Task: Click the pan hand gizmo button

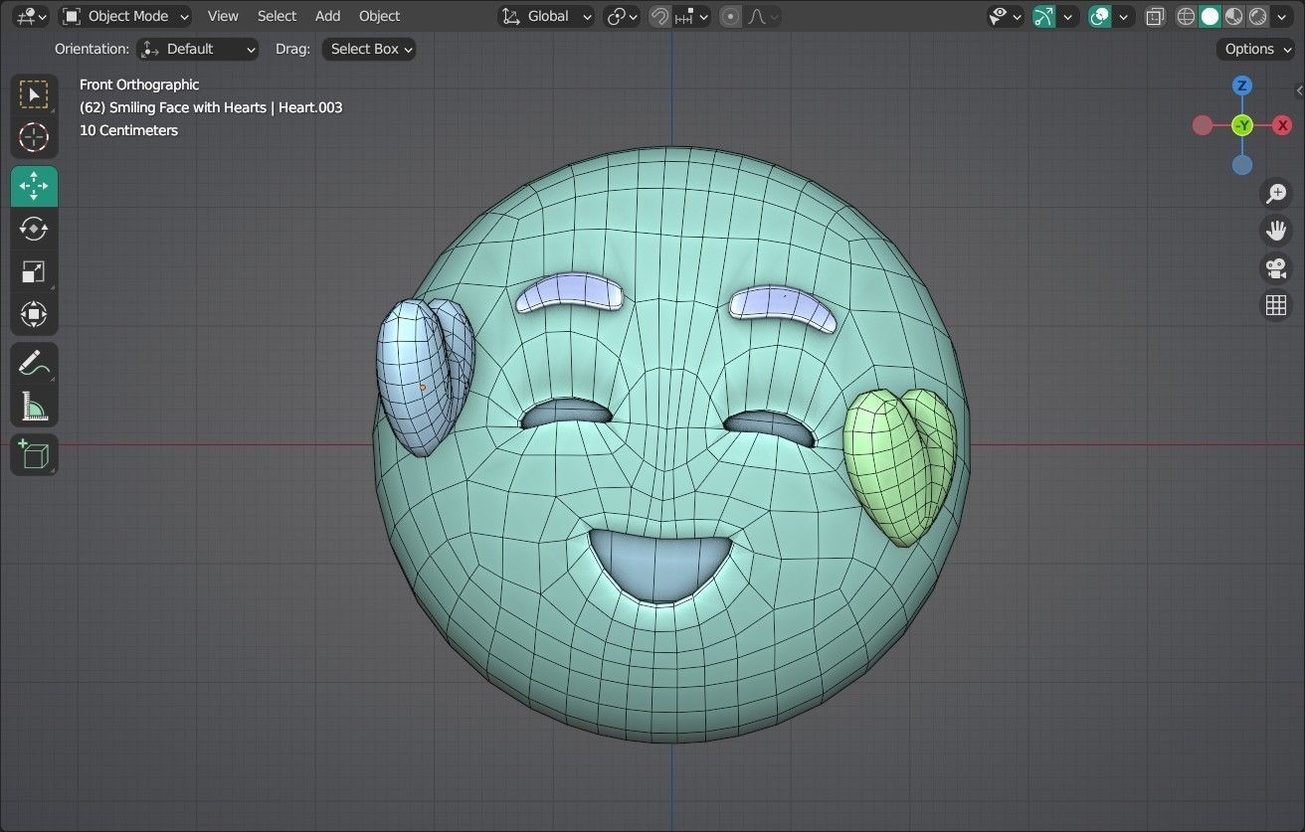Action: point(1275,231)
